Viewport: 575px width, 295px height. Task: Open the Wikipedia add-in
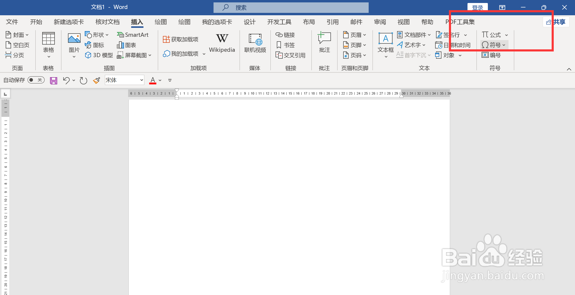coord(222,43)
